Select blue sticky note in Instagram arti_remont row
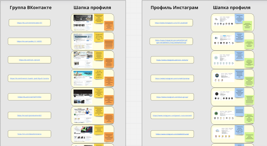 coord(239,56)
